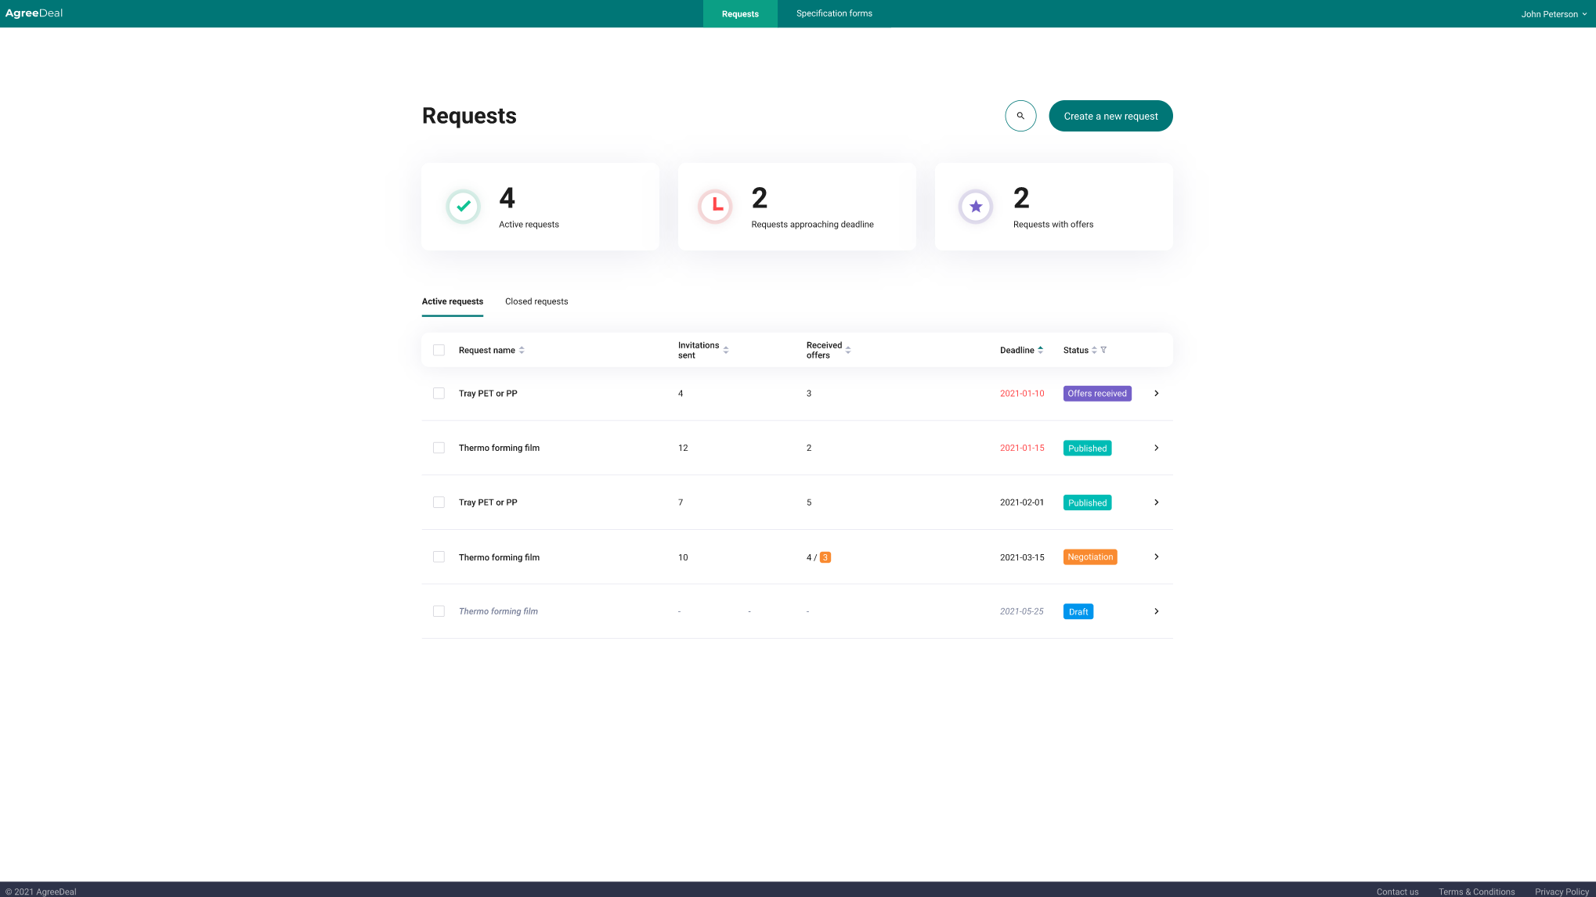Sort by Invitations sent arrows
The width and height of the screenshot is (1596, 897).
(726, 350)
